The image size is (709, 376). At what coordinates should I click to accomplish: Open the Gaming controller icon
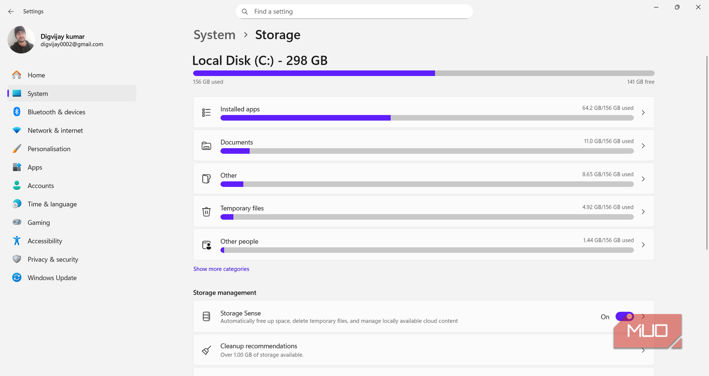[17, 222]
